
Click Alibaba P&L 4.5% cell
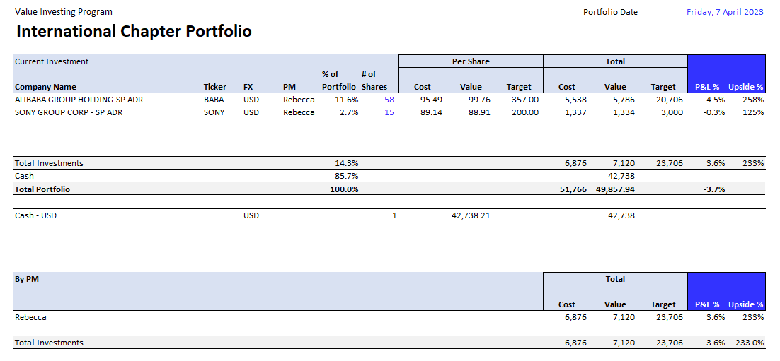click(716, 100)
